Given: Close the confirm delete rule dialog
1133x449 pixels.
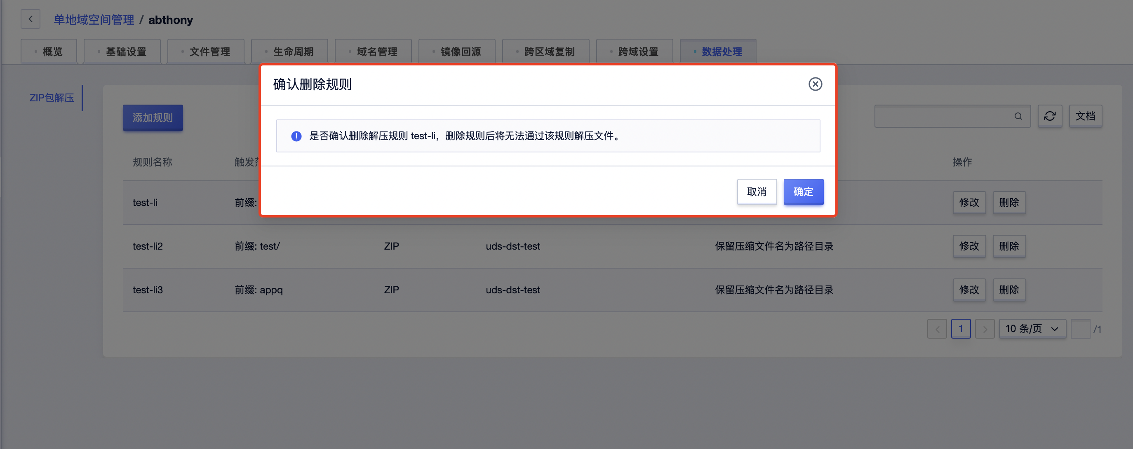Looking at the screenshot, I should point(815,84).
